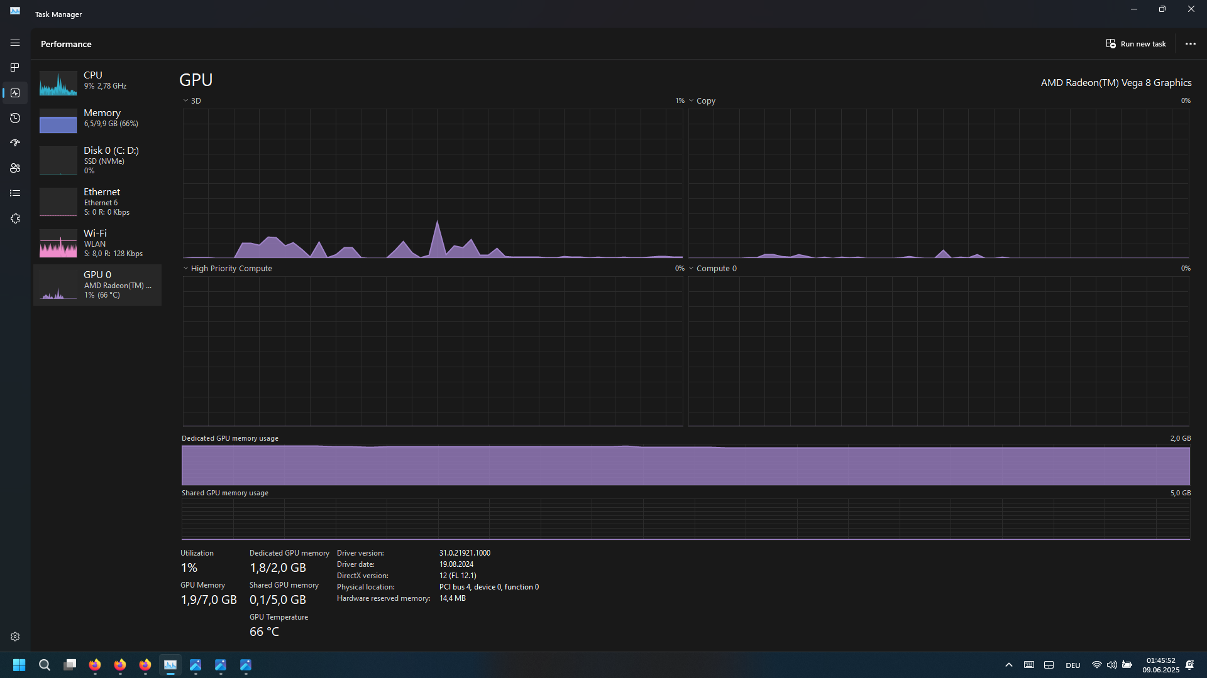
Task: Click the 19.08.2024 driver date value
Action: pyautogui.click(x=456, y=564)
